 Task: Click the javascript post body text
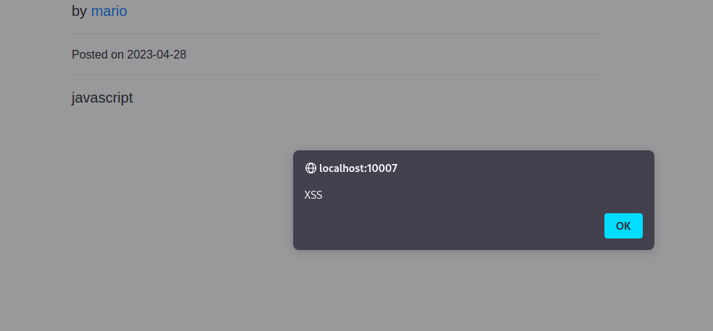click(102, 98)
